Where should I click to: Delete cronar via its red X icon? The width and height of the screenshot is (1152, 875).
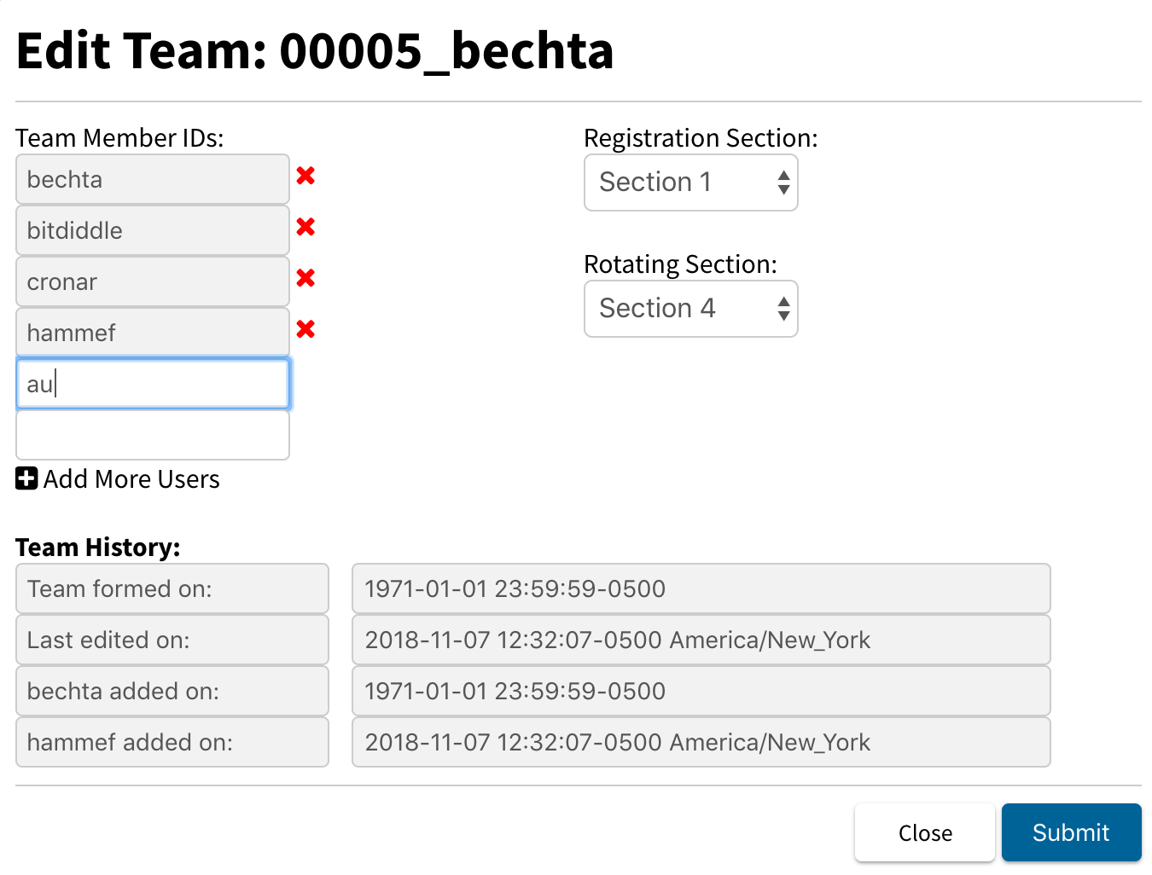[305, 279]
